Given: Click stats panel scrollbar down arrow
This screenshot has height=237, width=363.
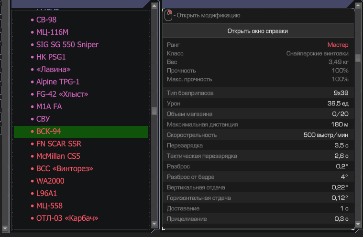Looking at the screenshot, I should tap(358, 224).
